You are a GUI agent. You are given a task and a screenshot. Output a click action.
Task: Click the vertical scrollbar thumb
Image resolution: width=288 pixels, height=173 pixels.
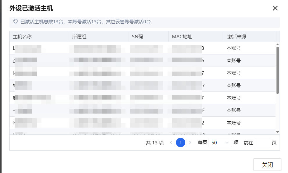277,70
